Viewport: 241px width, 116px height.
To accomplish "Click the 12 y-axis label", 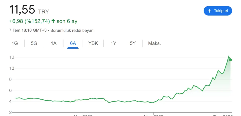I will [12, 57].
